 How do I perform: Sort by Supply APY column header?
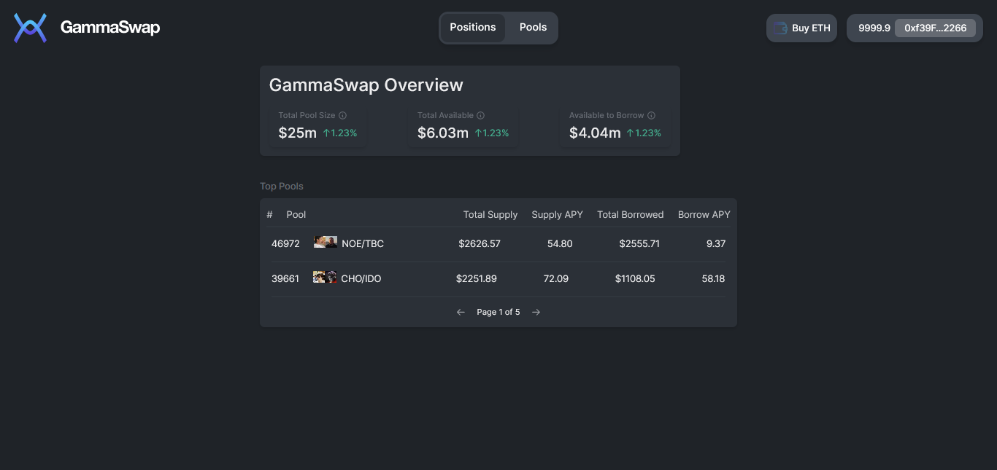pyautogui.click(x=558, y=214)
